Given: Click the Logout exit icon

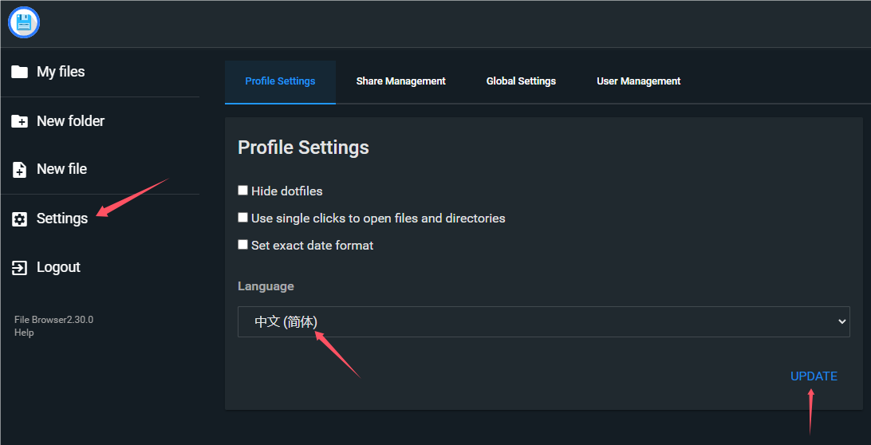Looking at the screenshot, I should coord(19,268).
